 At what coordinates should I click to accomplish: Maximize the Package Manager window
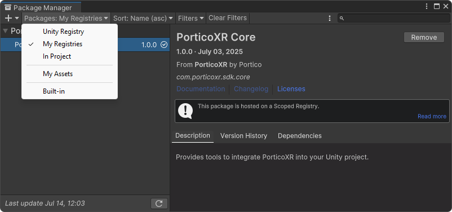pos(437,6)
